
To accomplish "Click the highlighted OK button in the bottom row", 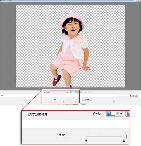I will coord(67,104).
